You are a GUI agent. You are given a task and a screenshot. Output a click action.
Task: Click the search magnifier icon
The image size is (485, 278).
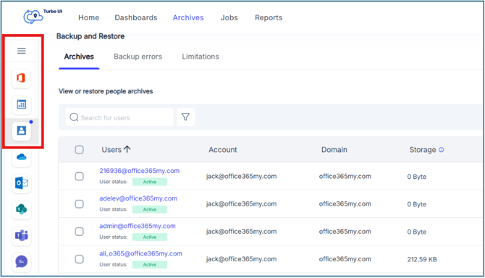(x=74, y=117)
